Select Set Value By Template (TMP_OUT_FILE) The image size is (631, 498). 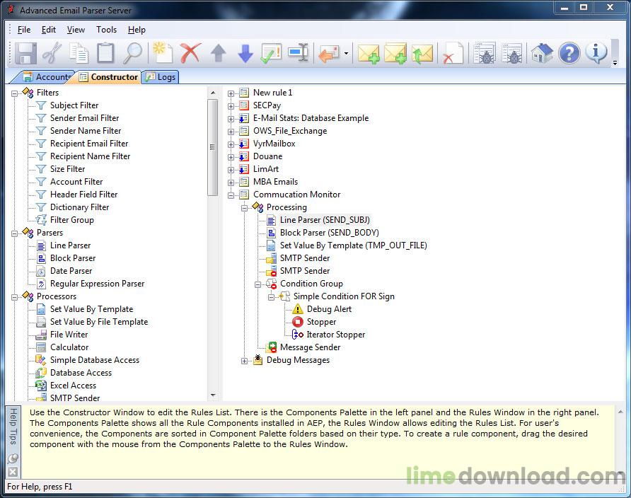(353, 245)
